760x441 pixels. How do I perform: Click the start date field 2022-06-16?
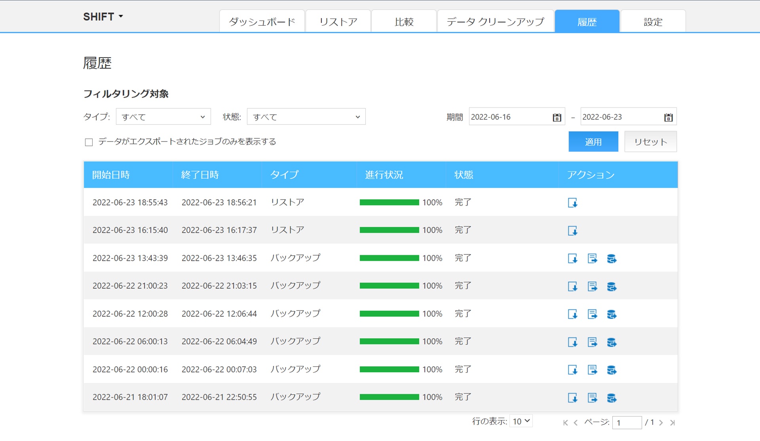pyautogui.click(x=517, y=117)
